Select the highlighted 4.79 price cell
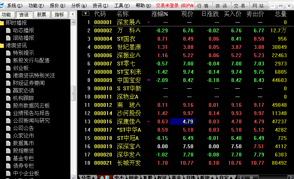This screenshot has height=179, width=294. pos(182,121)
